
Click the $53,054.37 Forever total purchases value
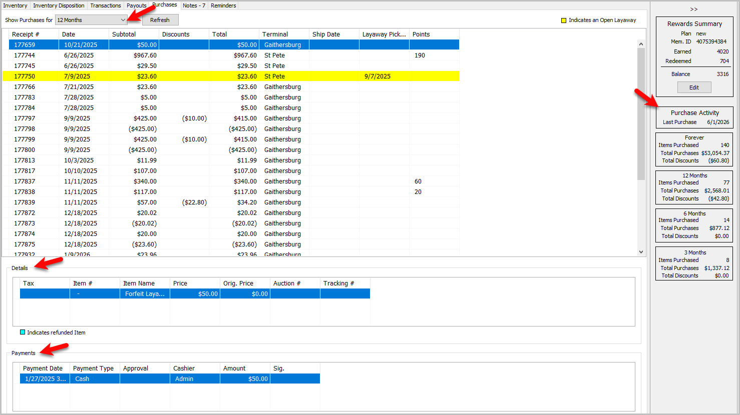click(x=715, y=153)
